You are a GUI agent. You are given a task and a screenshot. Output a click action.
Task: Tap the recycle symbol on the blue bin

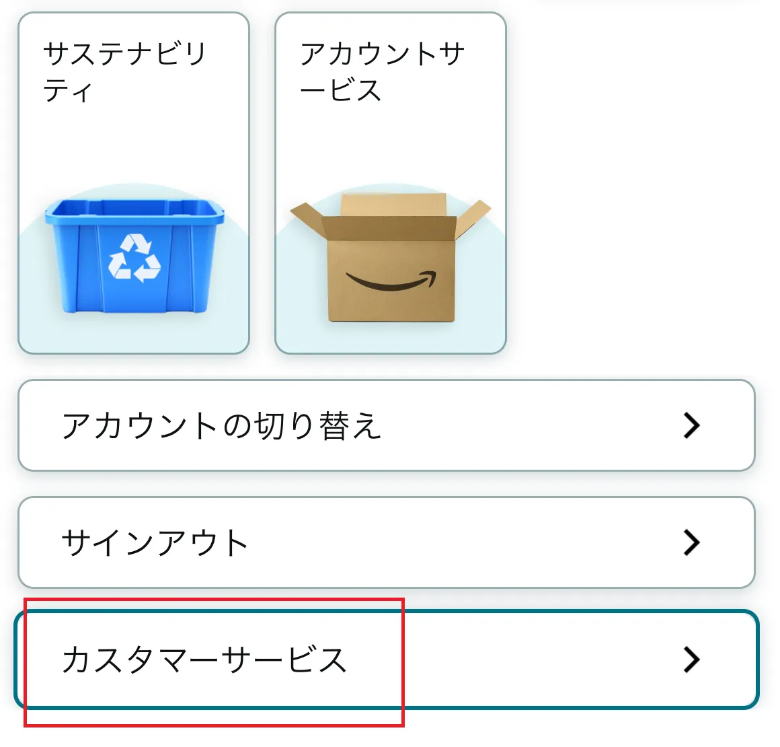pos(134,258)
